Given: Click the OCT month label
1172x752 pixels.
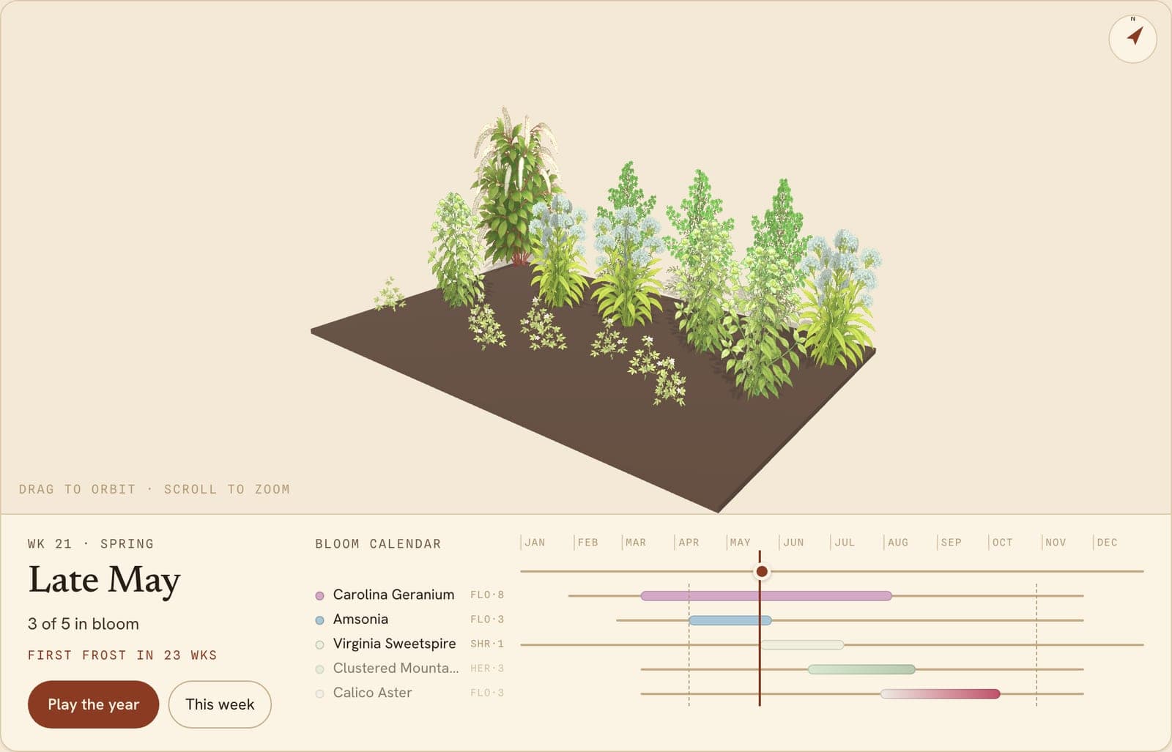Looking at the screenshot, I should pos(1002,543).
